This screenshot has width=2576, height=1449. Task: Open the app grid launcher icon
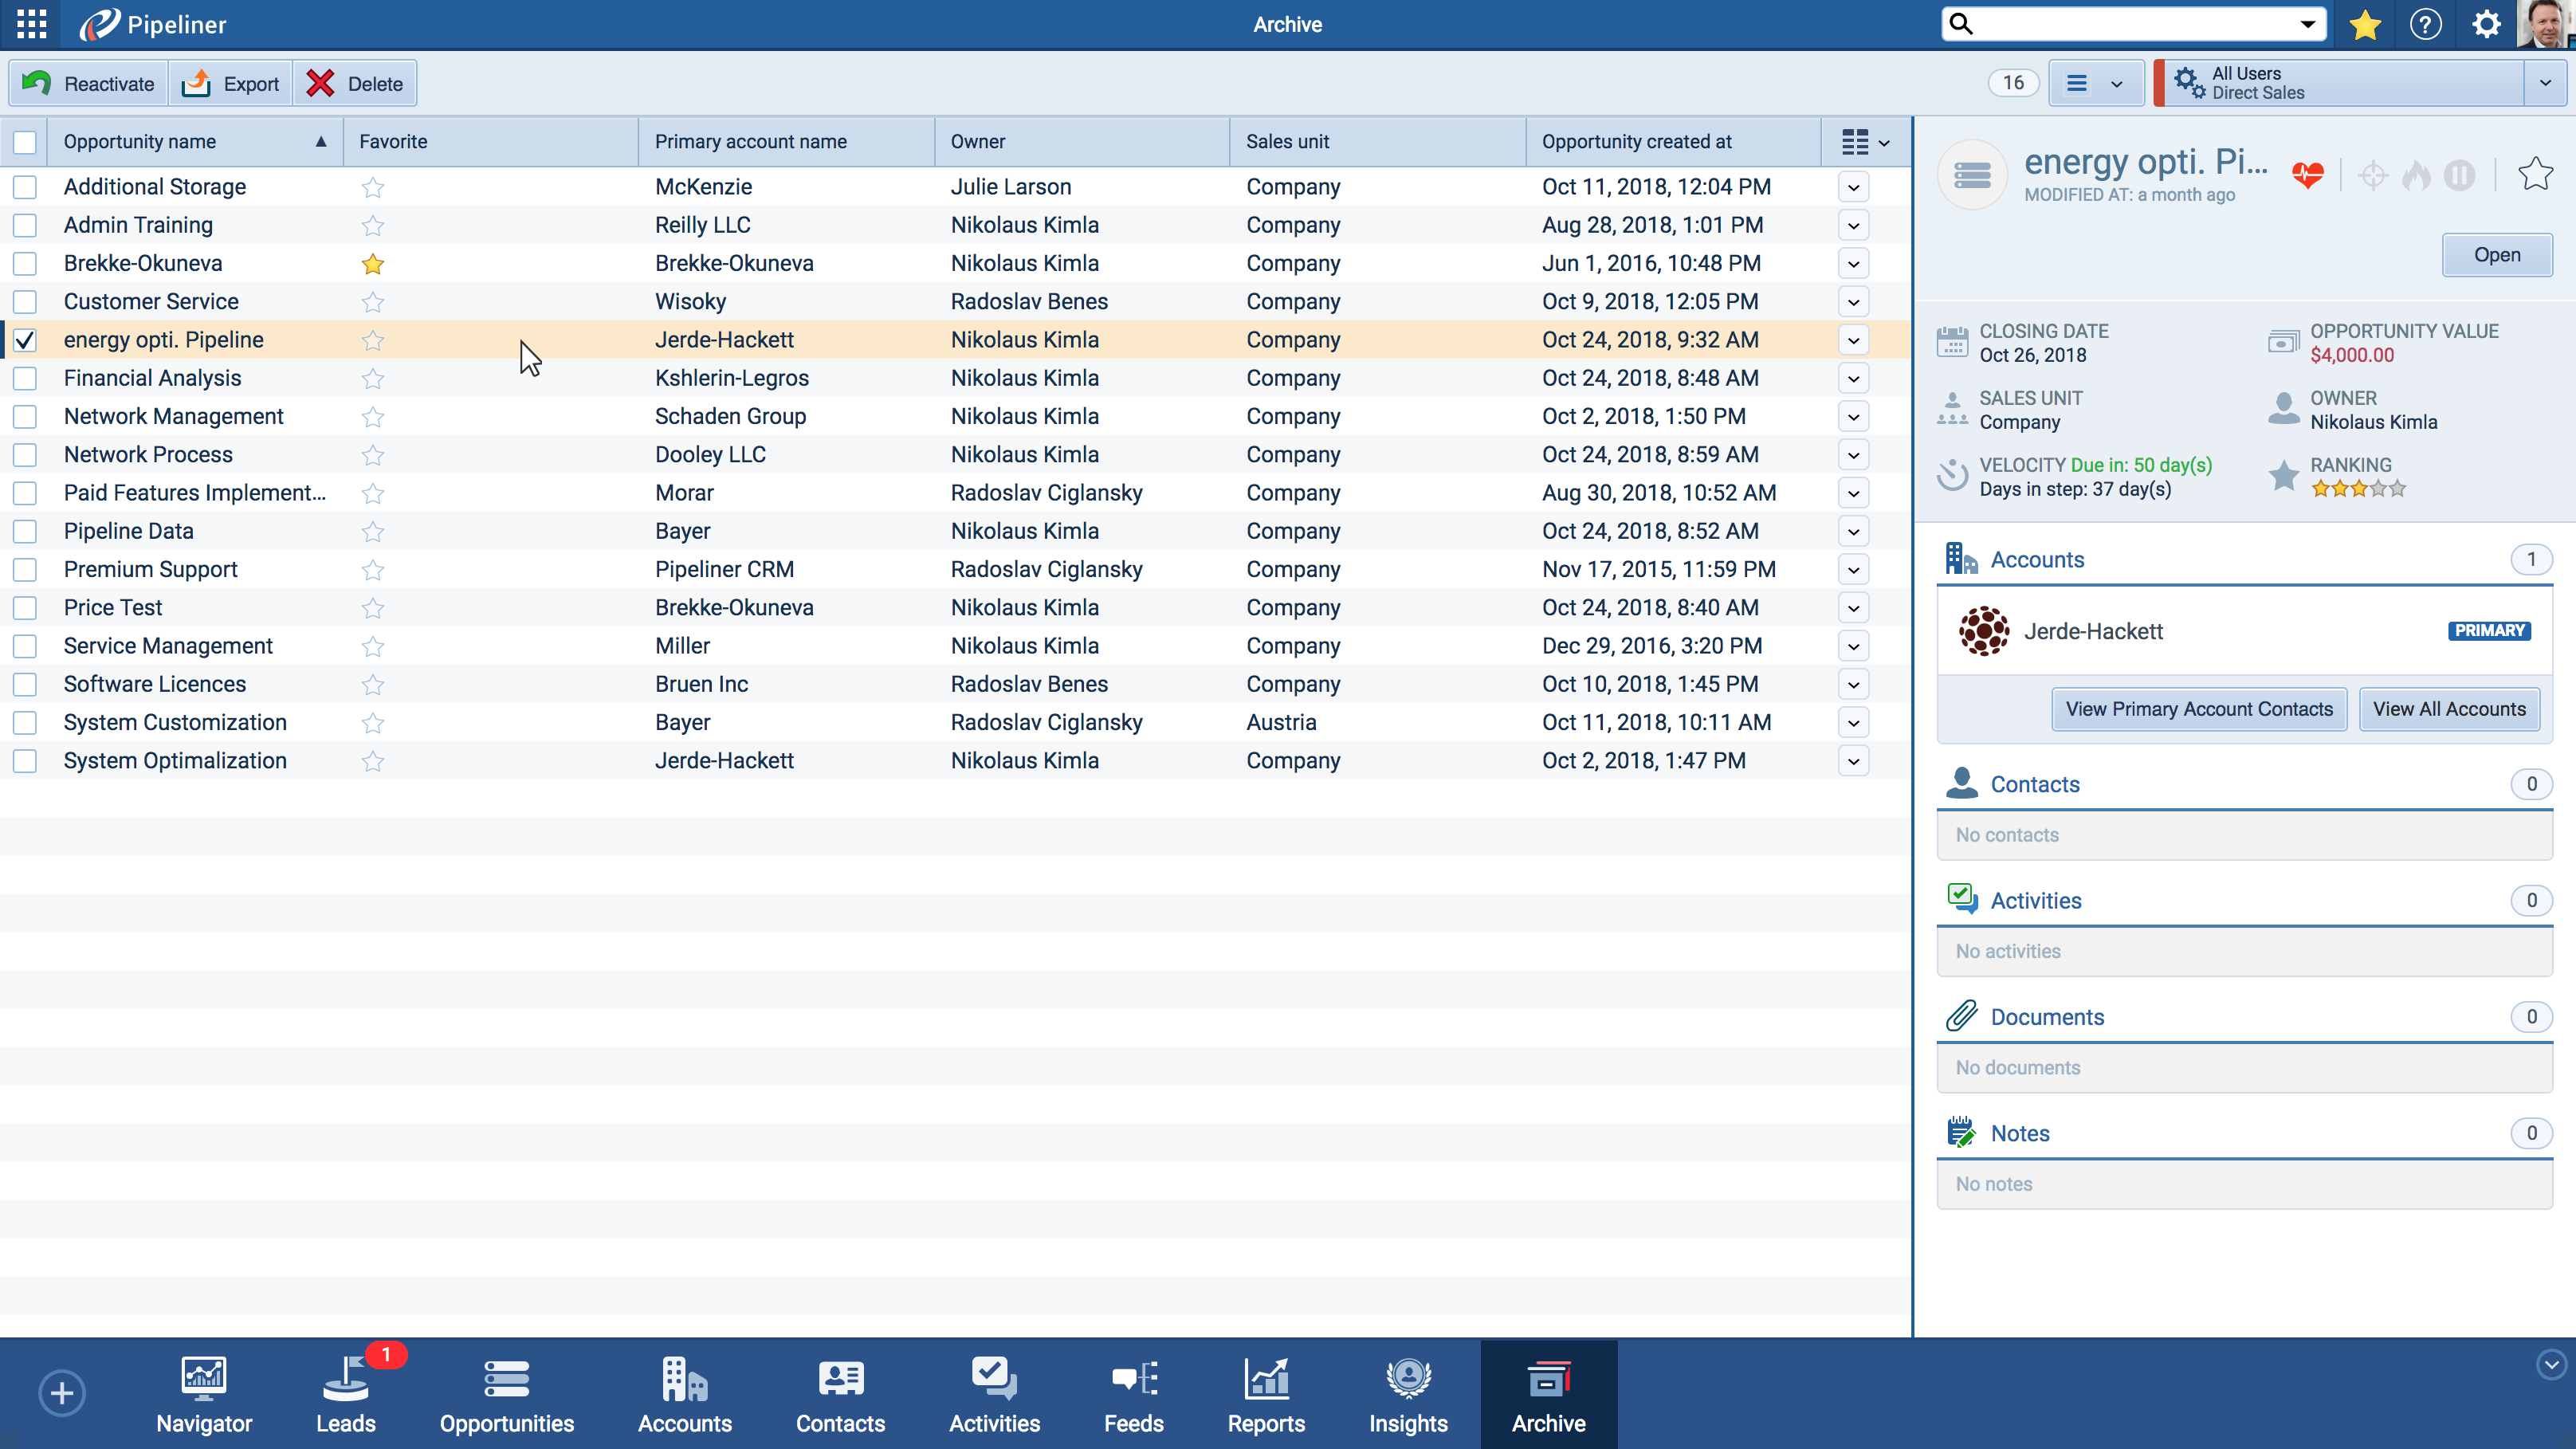(31, 24)
